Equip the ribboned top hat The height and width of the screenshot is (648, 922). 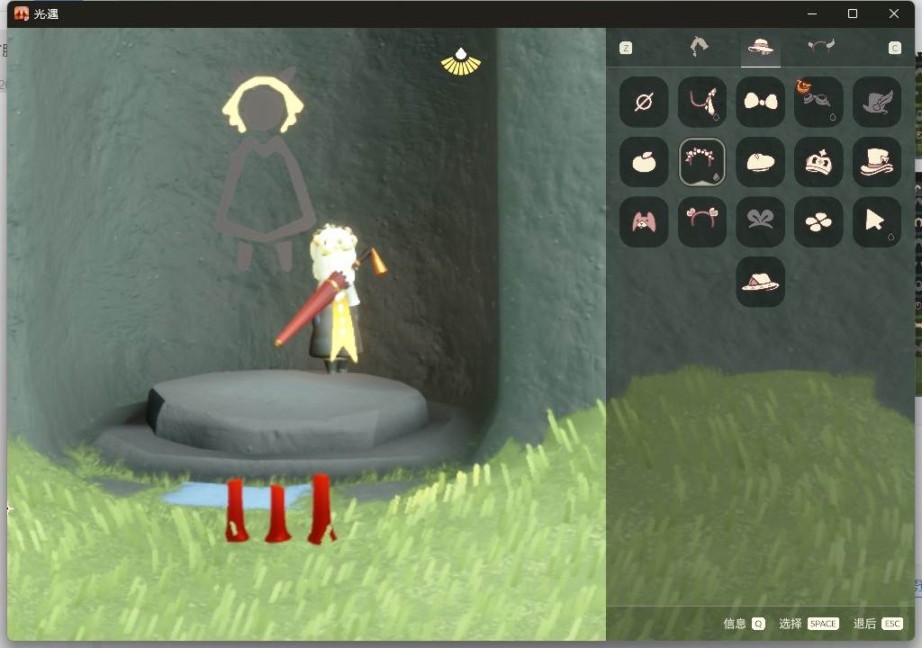point(876,162)
